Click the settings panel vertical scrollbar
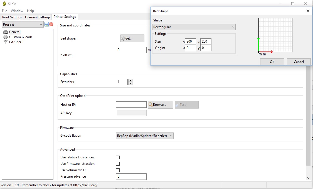The image size is (313, 189). click(x=308, y=116)
